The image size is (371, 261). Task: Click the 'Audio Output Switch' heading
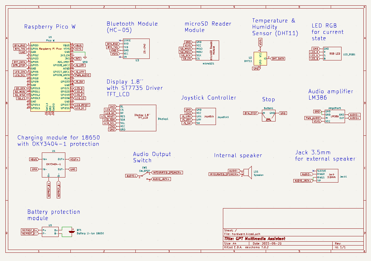[x=152, y=157]
